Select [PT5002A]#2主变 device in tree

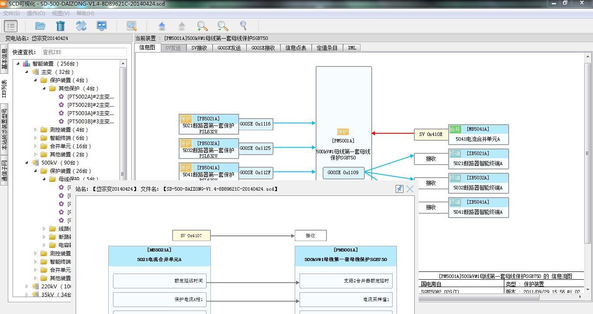(90, 97)
